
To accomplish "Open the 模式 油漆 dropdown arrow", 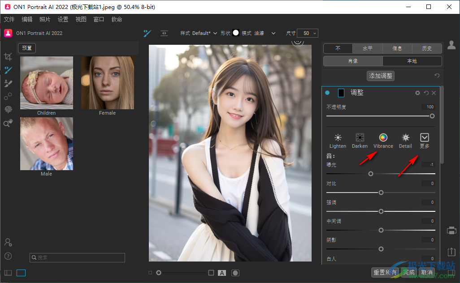I will tap(273, 33).
